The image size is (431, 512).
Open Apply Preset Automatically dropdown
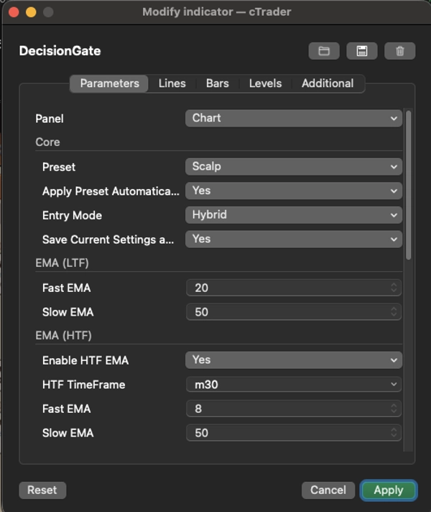tap(294, 191)
